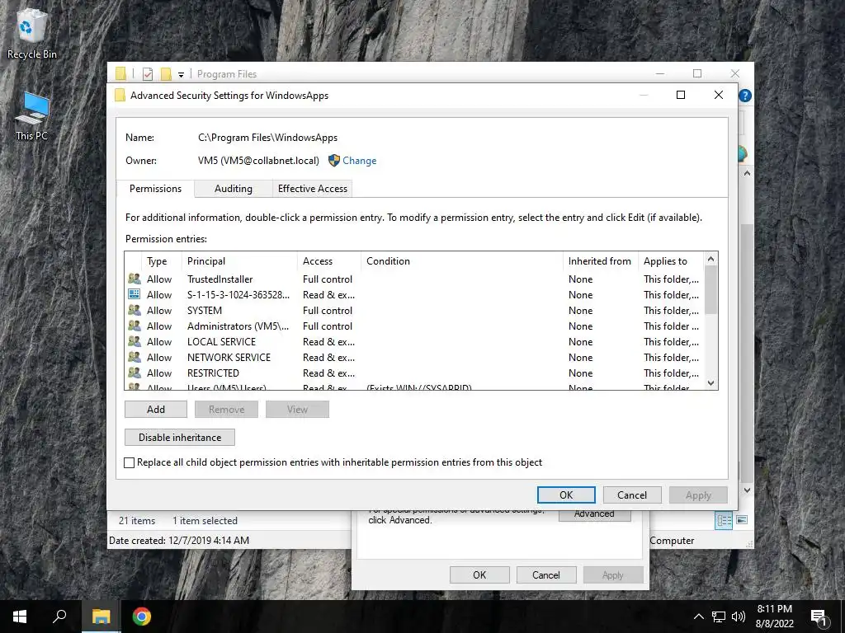Open network status tray icon
Viewport: 845px width, 633px height.
click(x=719, y=617)
